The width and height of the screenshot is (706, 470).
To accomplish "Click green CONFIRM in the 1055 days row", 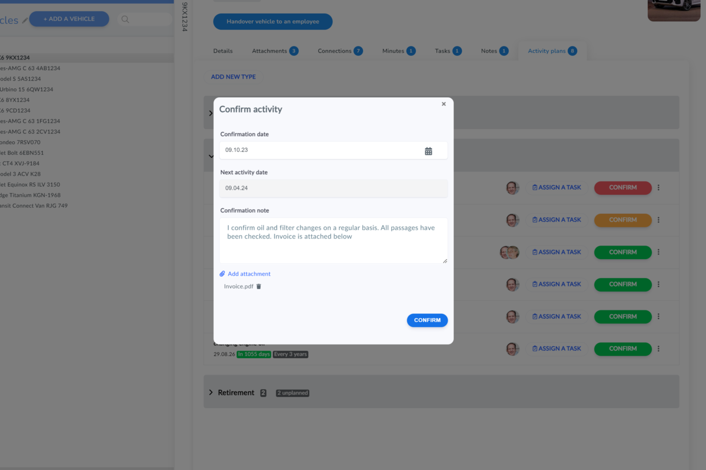I will point(623,349).
